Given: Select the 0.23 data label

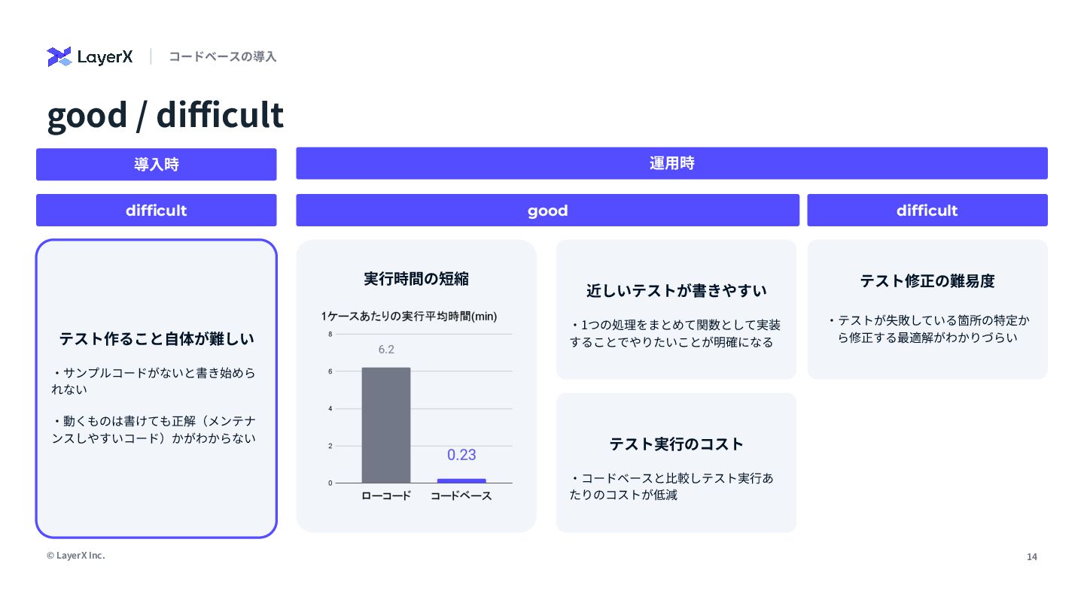Looking at the screenshot, I should [x=461, y=455].
